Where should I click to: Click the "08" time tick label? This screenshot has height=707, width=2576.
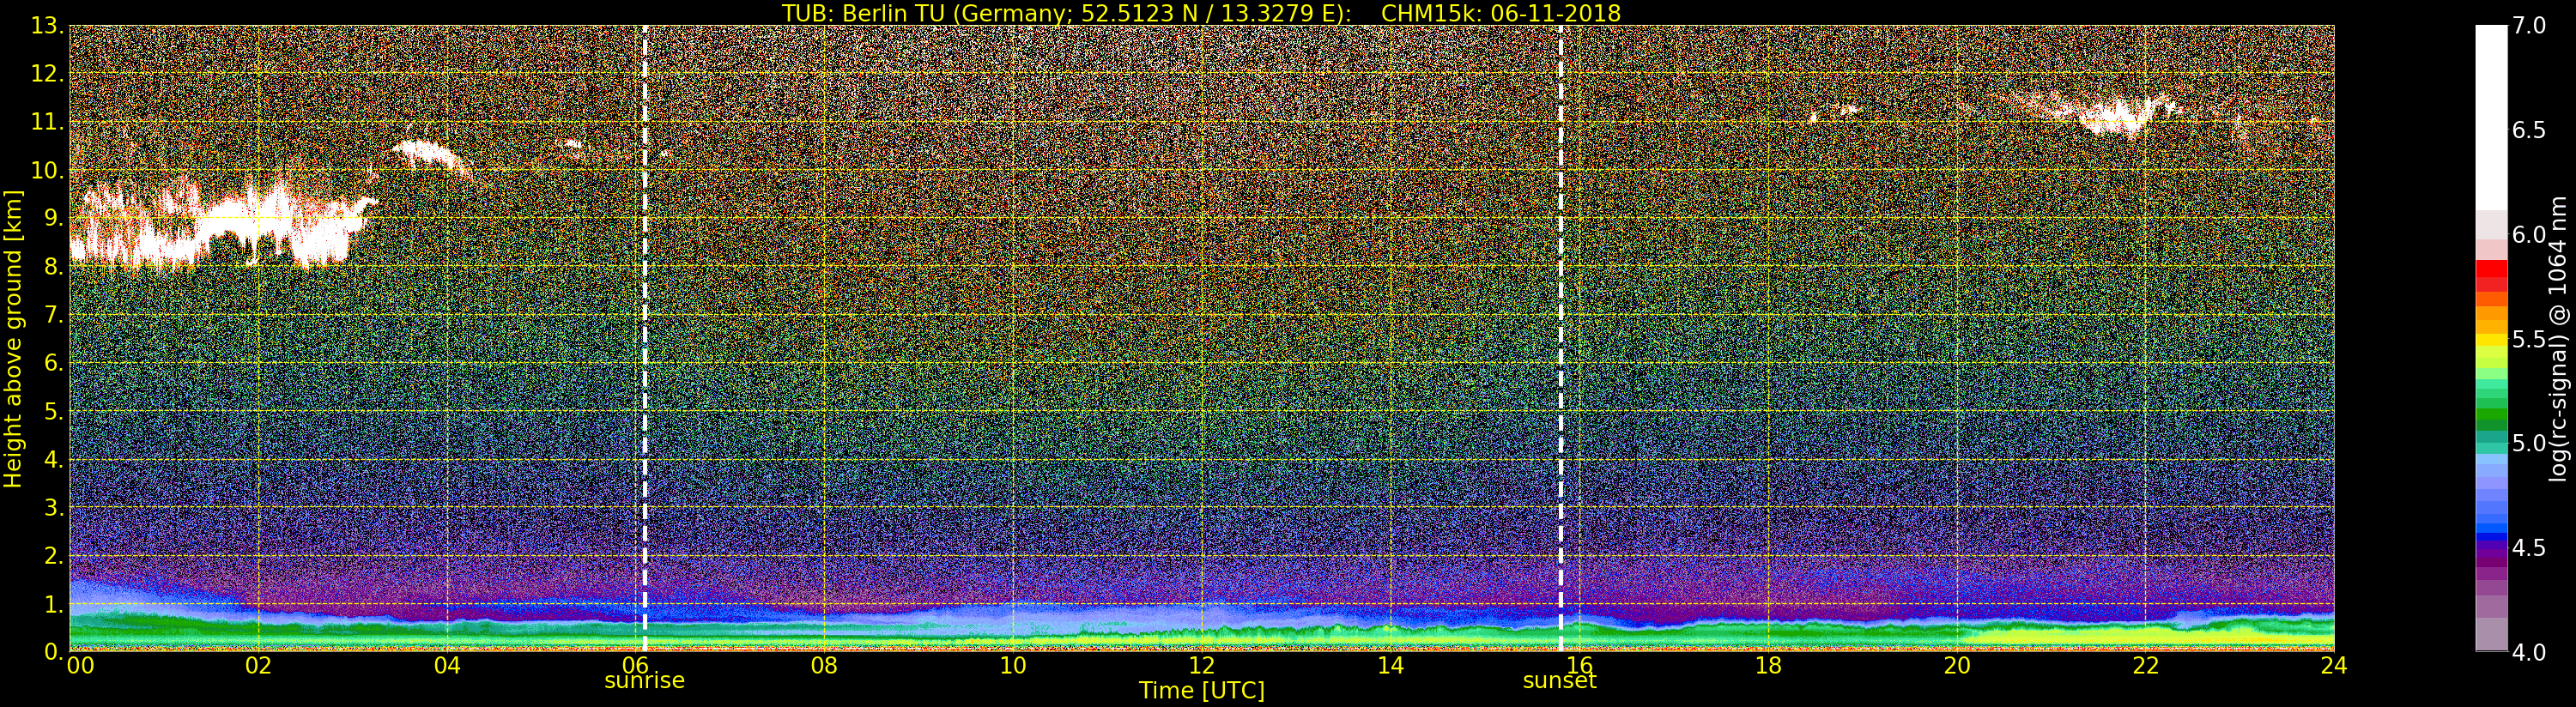(x=824, y=665)
